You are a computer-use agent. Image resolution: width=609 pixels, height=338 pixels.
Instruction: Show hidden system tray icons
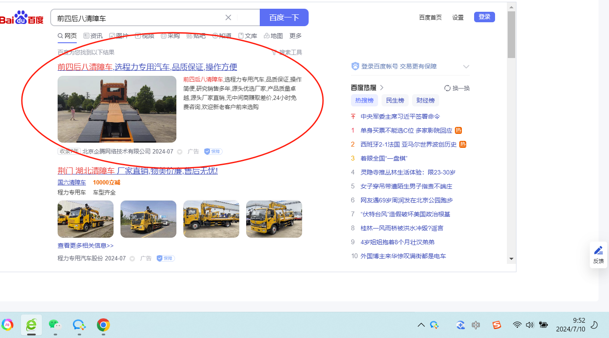pyautogui.click(x=421, y=325)
